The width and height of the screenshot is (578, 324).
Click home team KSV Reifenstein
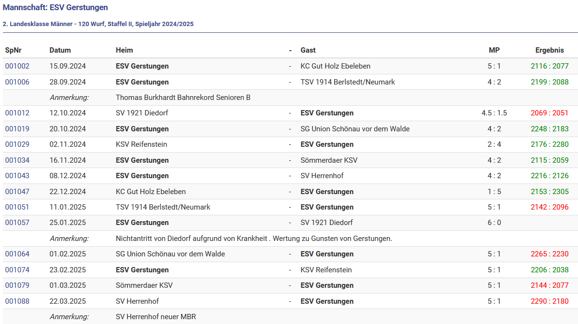click(x=141, y=144)
